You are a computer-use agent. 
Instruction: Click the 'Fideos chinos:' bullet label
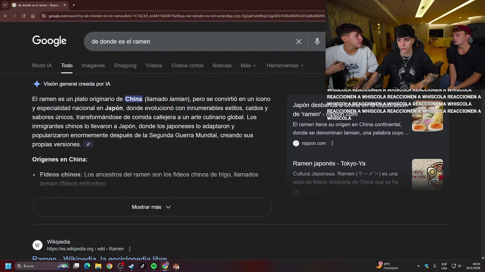coord(61,175)
